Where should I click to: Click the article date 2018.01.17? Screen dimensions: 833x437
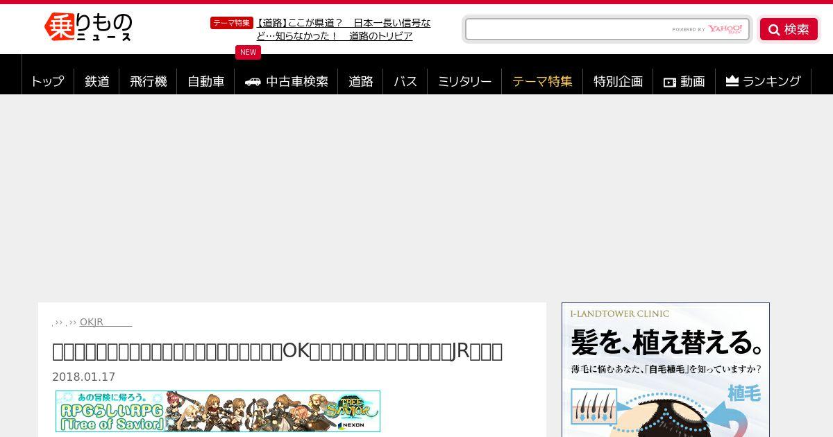(83, 377)
